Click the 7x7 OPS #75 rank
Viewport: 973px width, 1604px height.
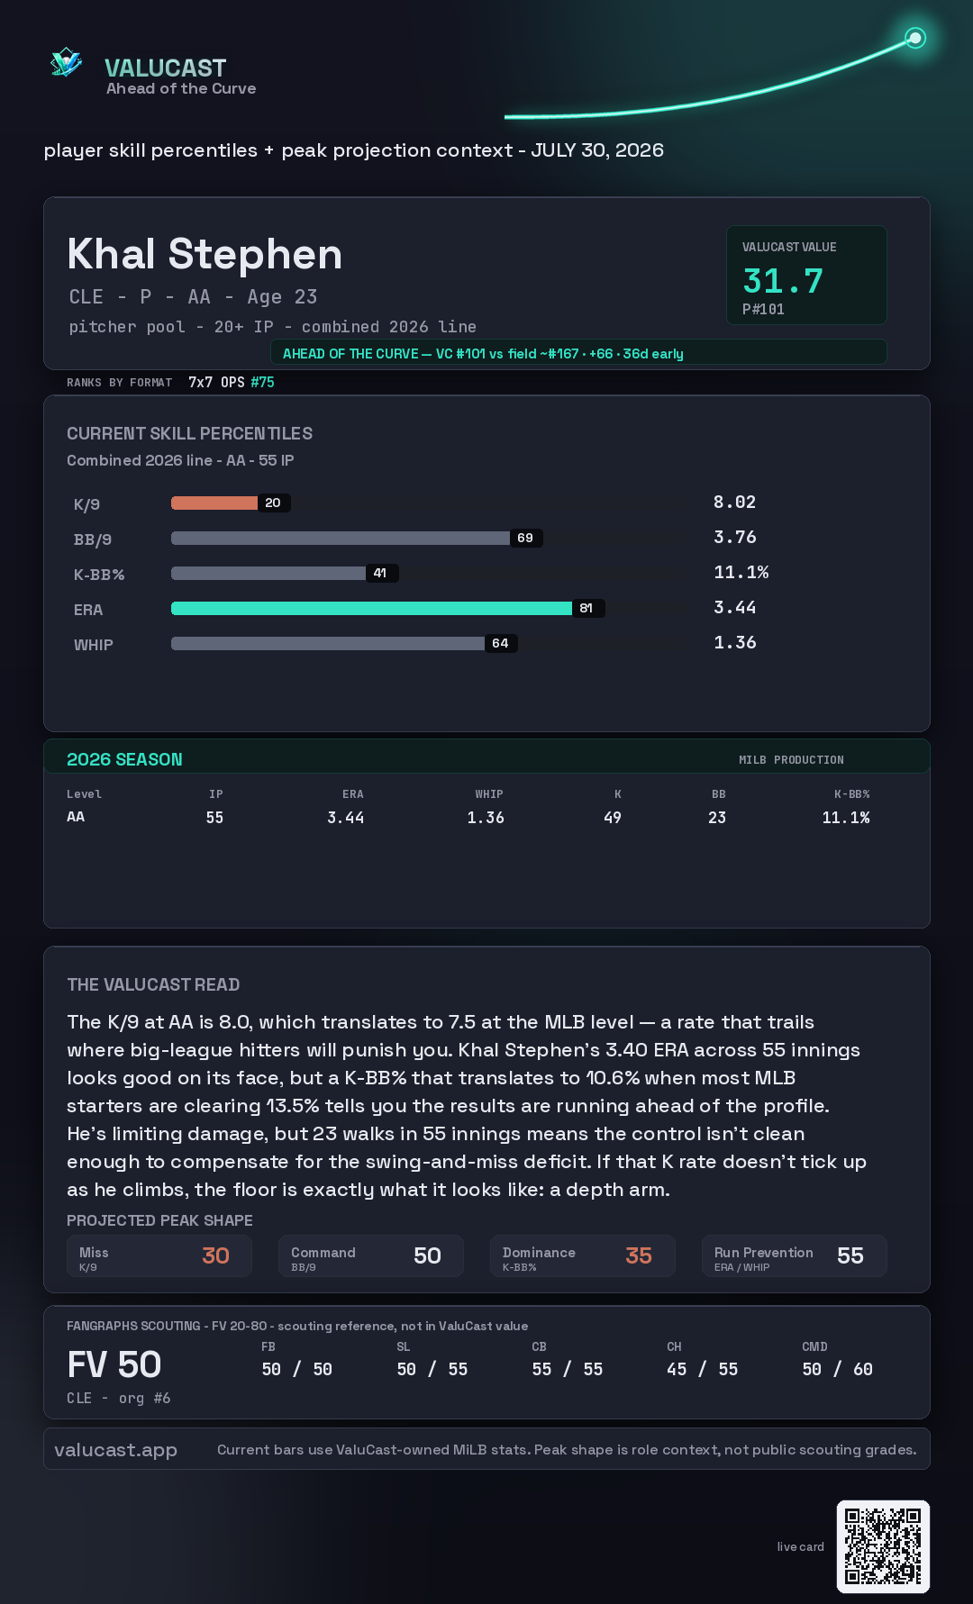click(x=231, y=382)
